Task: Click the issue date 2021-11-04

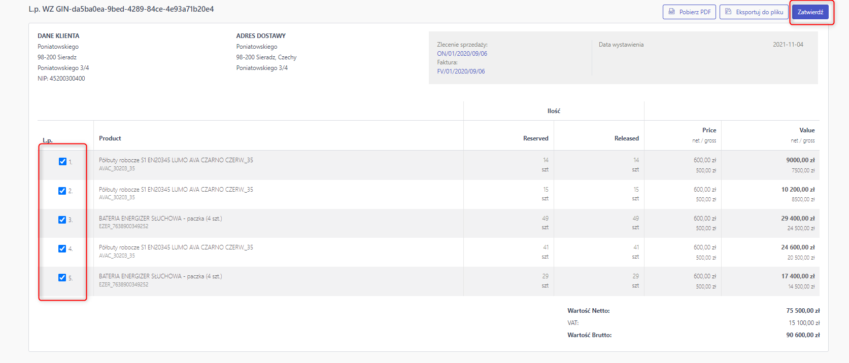Action: 788,45
